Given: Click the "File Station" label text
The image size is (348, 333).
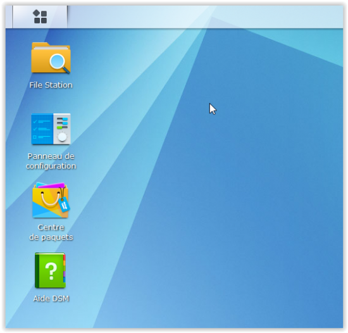Looking at the screenshot, I should point(51,85).
